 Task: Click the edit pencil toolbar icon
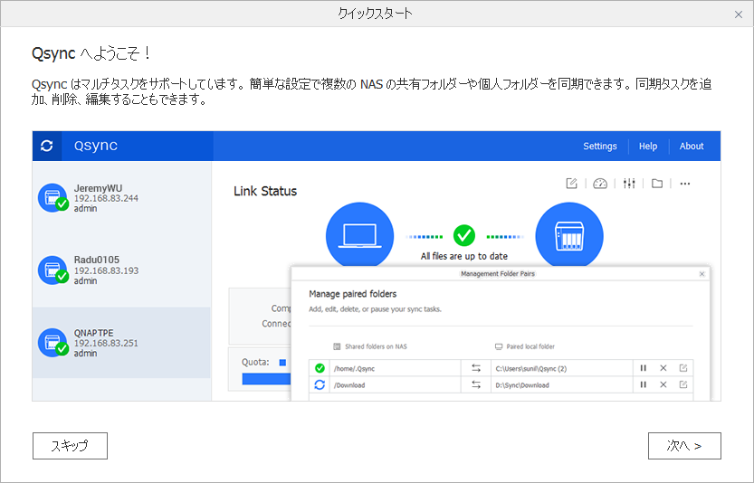571,183
